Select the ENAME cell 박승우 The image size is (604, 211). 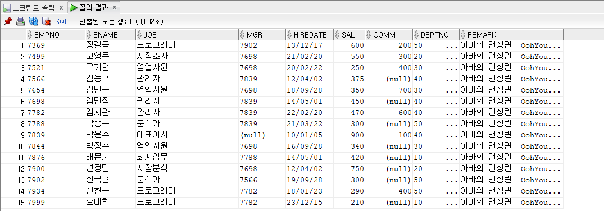110,124
